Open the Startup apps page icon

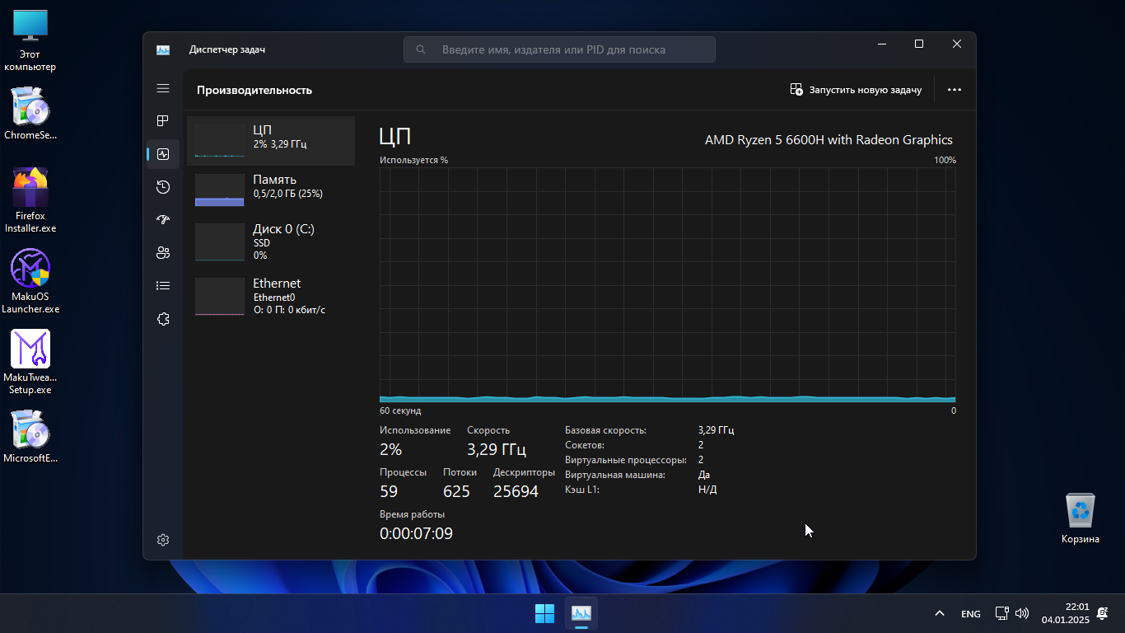pos(163,220)
